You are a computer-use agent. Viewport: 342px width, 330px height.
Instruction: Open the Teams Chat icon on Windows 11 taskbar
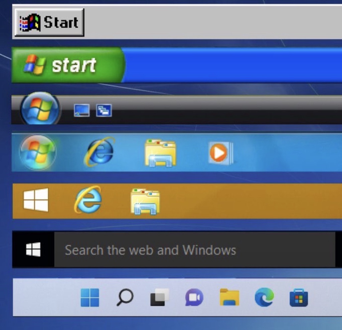point(194,297)
